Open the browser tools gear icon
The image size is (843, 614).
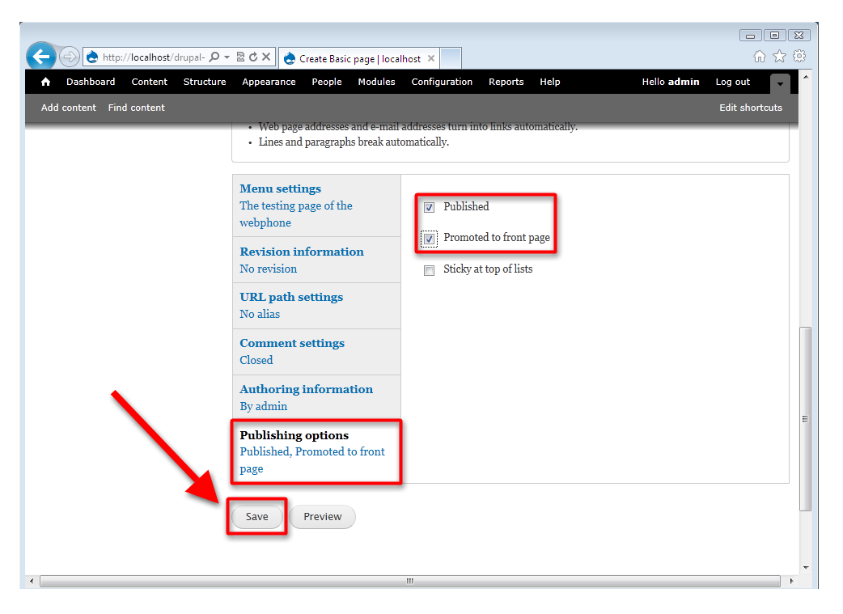pyautogui.click(x=799, y=57)
